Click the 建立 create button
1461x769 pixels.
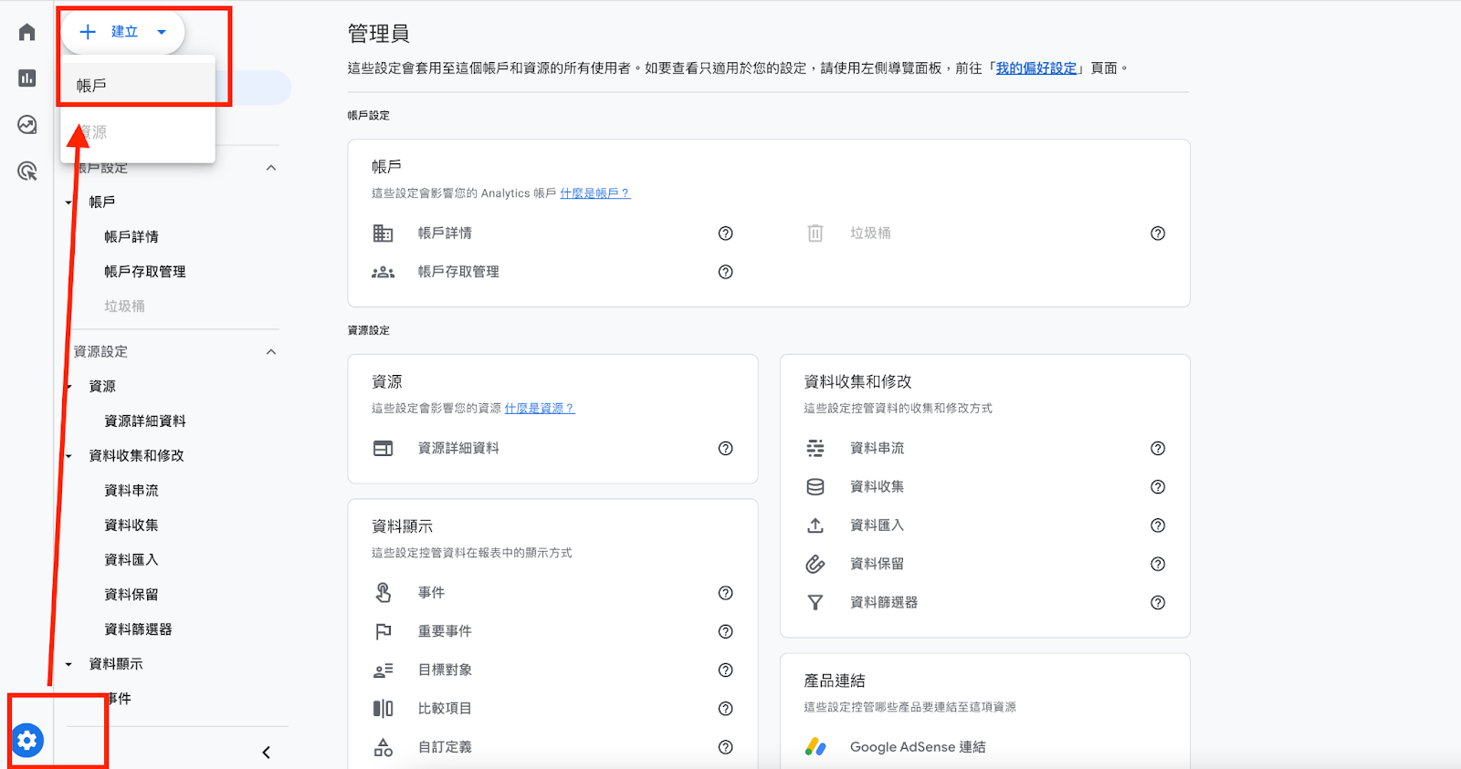(x=123, y=32)
